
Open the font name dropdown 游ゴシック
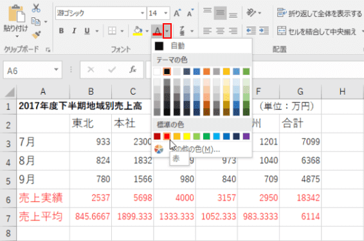(142, 13)
